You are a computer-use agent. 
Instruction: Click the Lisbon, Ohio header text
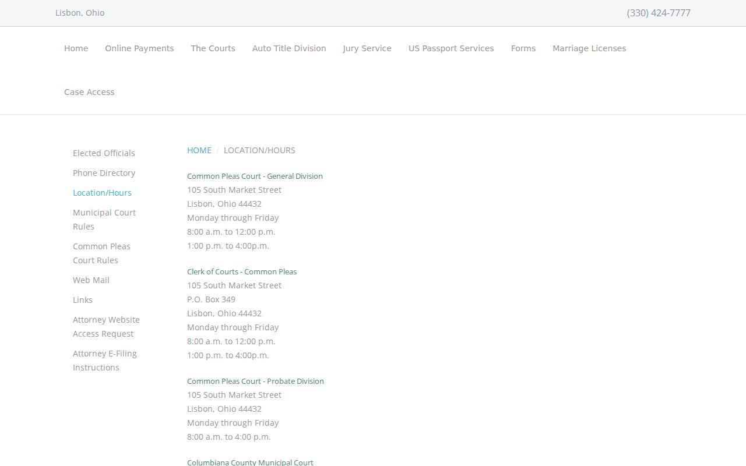80,13
